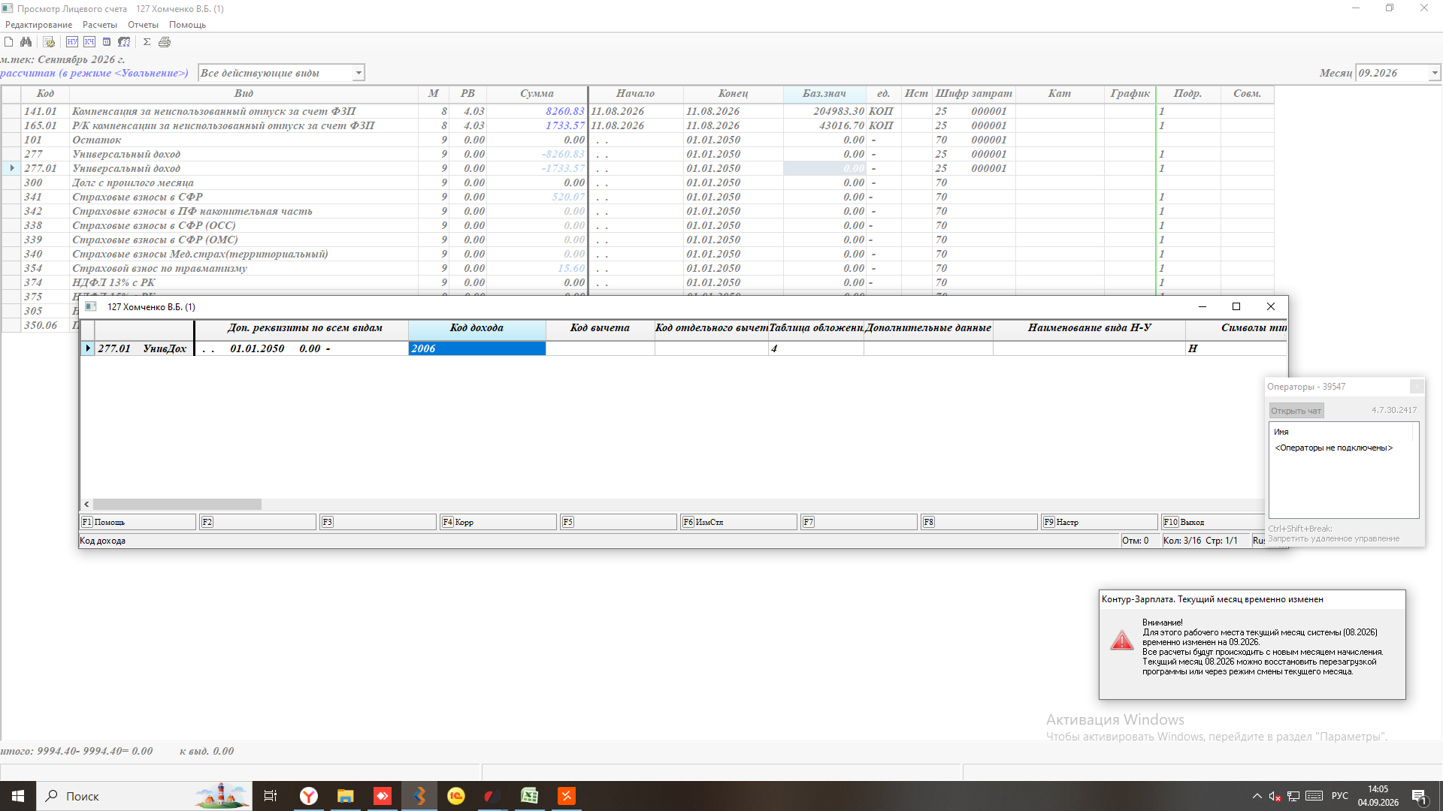
Task: Expand the Месяц 09.2026 dropdown
Action: click(x=1434, y=73)
